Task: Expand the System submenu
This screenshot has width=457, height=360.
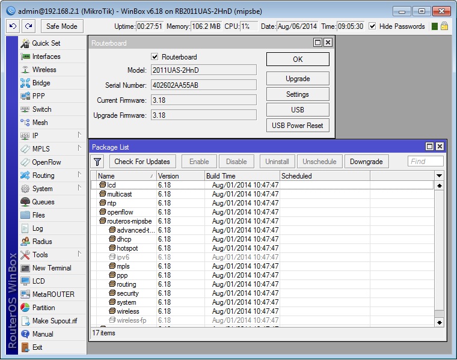Action: (x=79, y=188)
